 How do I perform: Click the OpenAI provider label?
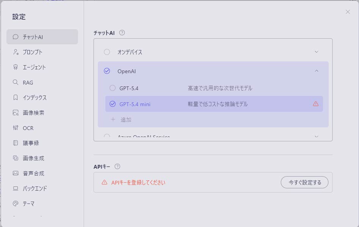coord(127,71)
